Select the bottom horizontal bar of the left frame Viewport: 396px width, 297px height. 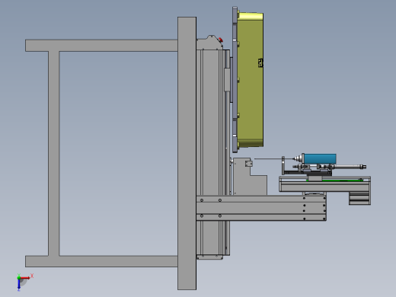coord(101,261)
